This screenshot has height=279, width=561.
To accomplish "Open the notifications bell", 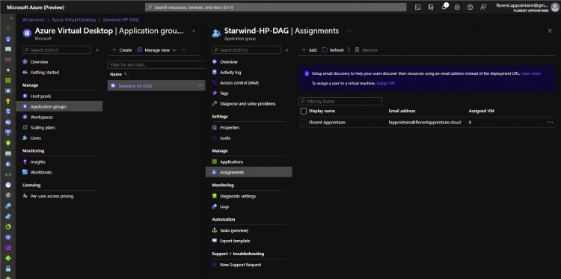I will [x=444, y=7].
